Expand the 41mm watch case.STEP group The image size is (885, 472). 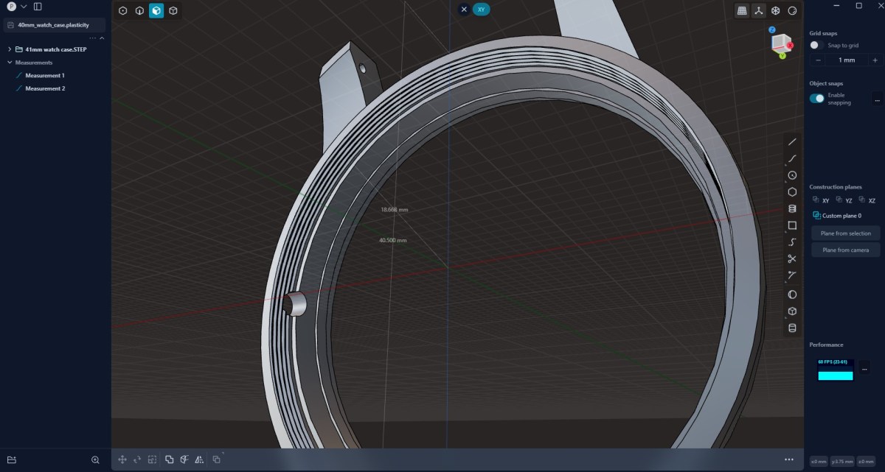[10, 49]
